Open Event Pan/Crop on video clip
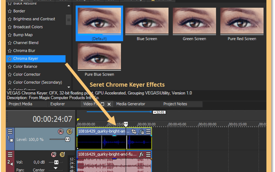 pos(134,131)
